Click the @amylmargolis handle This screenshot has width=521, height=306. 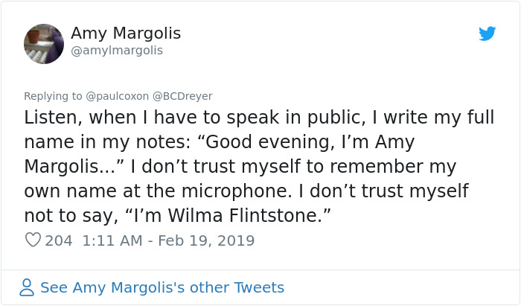(x=117, y=51)
